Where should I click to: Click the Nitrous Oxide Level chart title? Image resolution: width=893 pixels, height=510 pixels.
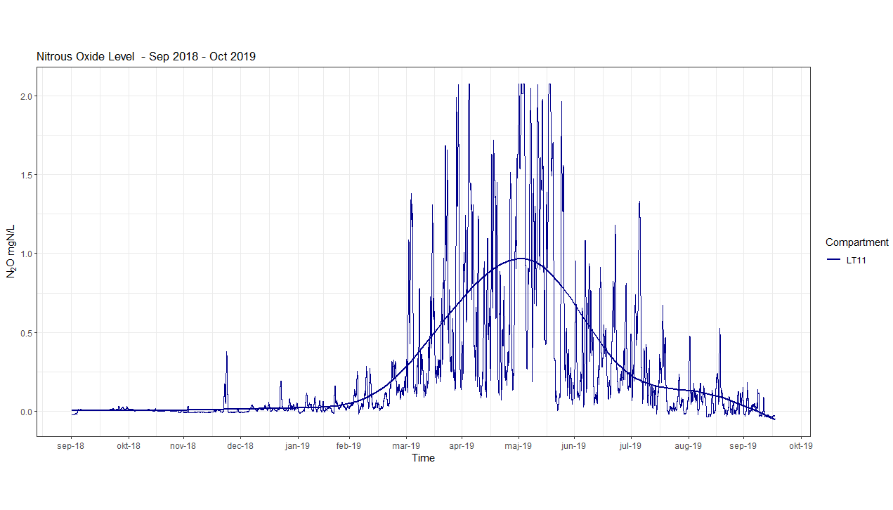[146, 56]
